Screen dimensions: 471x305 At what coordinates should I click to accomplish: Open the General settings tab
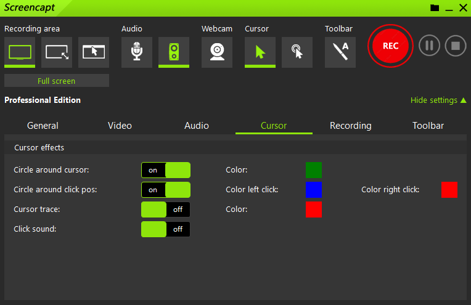click(x=43, y=126)
